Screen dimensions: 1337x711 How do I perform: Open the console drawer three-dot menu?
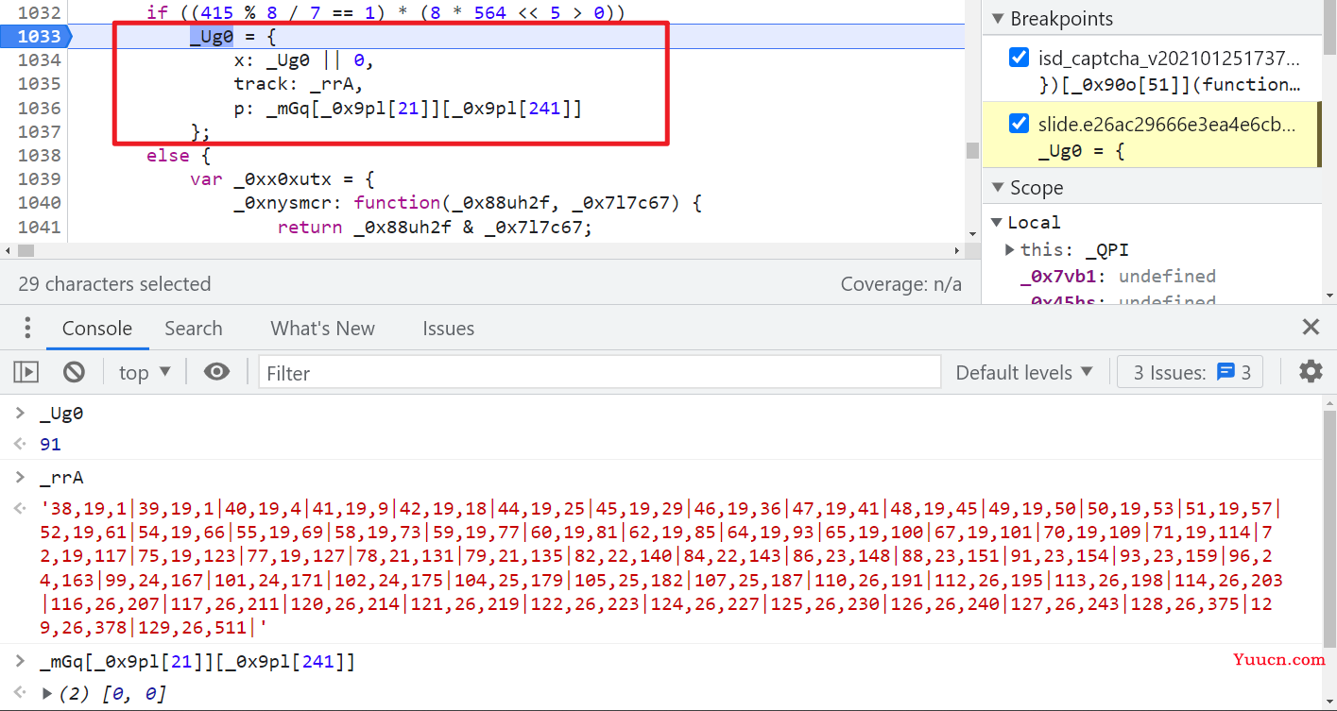27,328
